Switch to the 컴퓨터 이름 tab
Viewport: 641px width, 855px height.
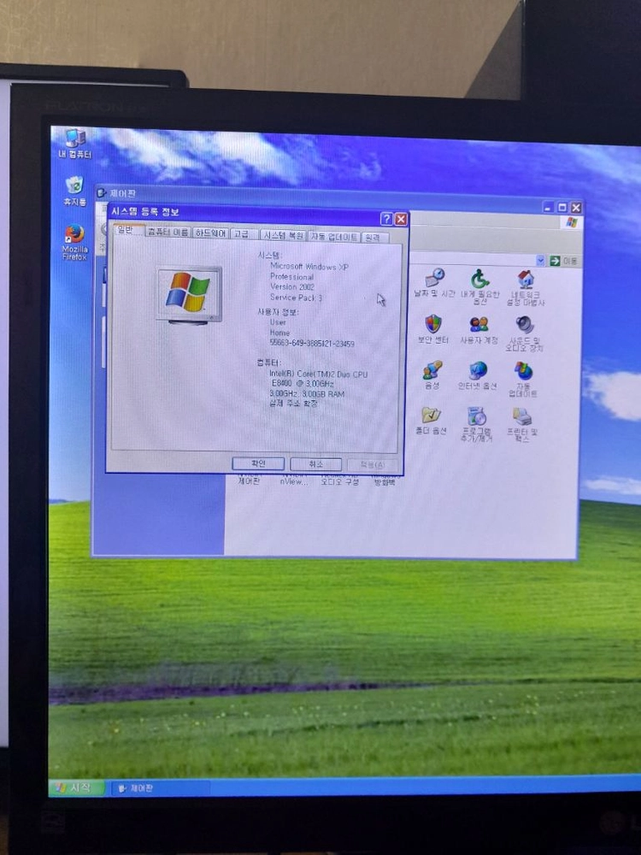tap(168, 233)
